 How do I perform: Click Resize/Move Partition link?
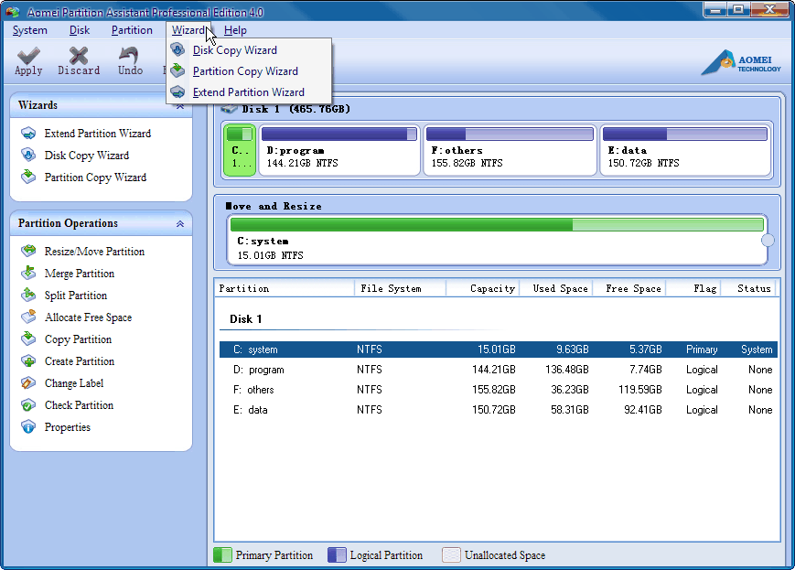pos(94,252)
